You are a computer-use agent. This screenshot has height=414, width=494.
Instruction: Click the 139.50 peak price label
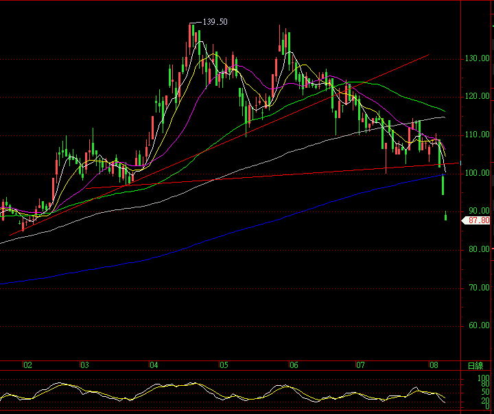pos(215,22)
